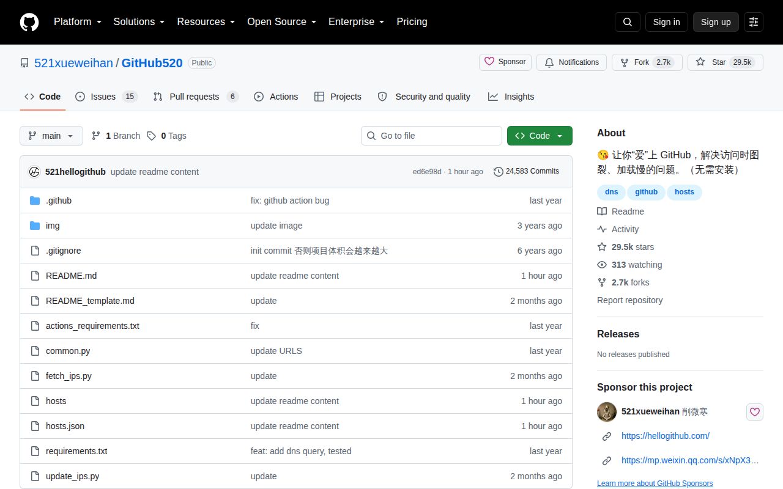This screenshot has width=783, height=489.
Task: Open the README.md file
Action: pyautogui.click(x=71, y=276)
